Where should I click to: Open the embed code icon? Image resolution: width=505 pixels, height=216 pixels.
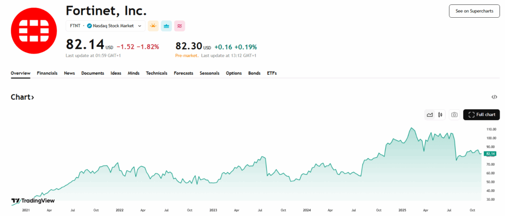coord(494,97)
